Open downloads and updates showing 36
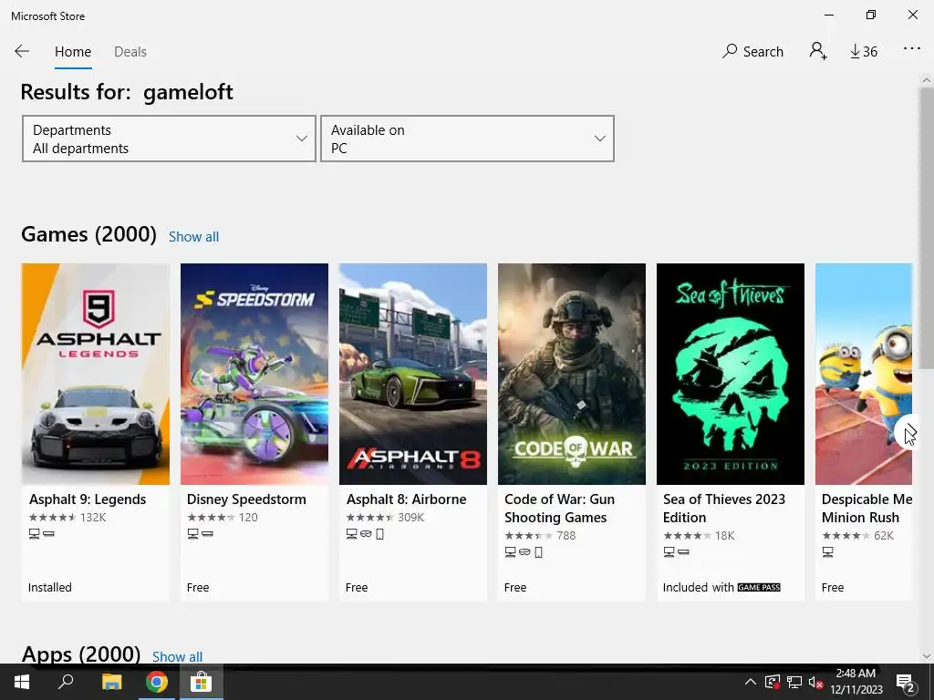934x700 pixels. coord(863,52)
